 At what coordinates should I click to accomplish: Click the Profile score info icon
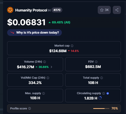30,108
